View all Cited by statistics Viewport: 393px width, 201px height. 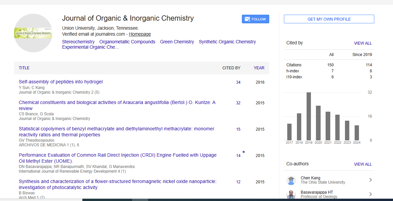[x=363, y=43]
